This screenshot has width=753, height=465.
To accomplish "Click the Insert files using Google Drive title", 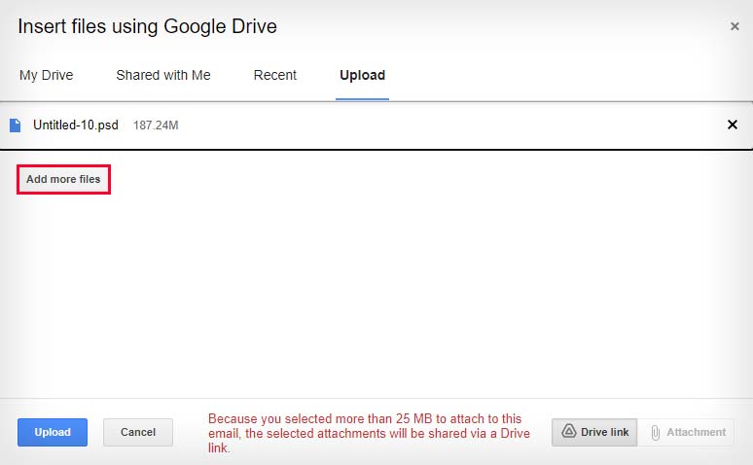I will (148, 26).
